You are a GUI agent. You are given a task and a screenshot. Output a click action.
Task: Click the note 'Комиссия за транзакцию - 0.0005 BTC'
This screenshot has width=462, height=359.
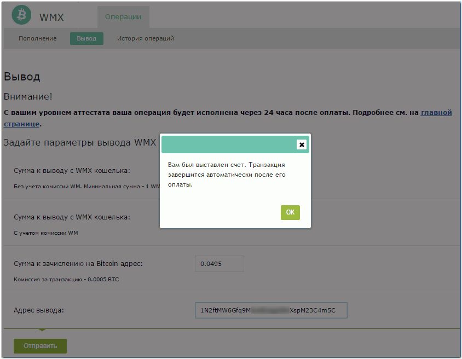tap(66, 279)
